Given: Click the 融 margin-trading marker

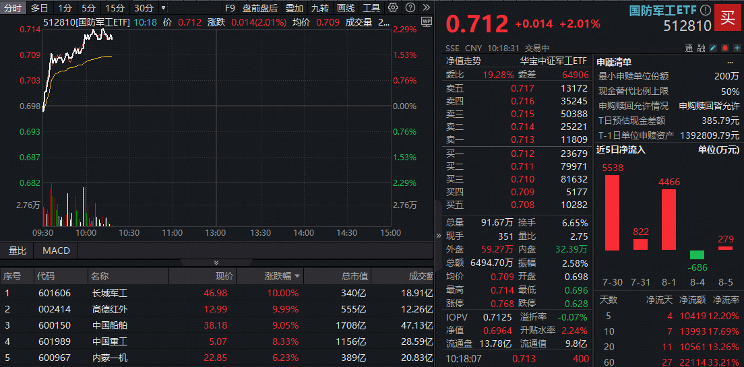Looking at the screenshot, I should 701,48.
